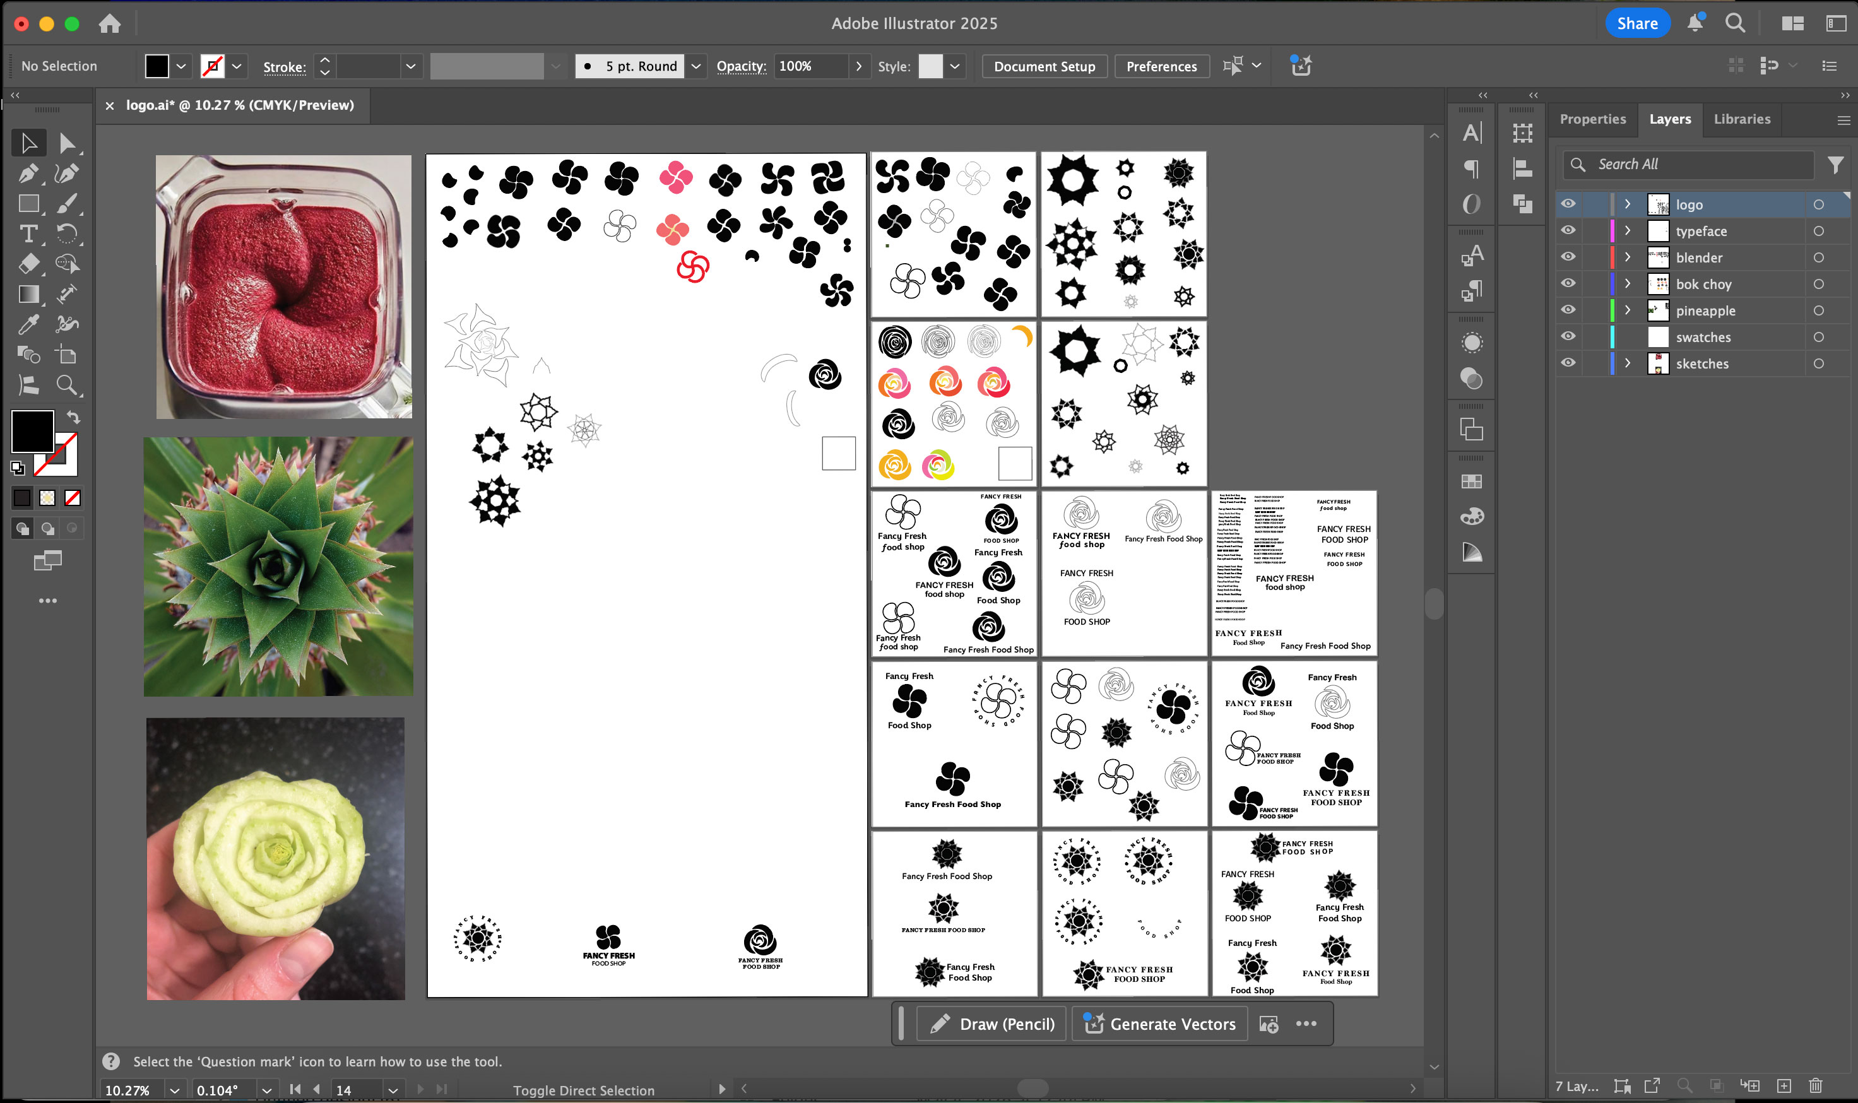Select the Rectangle tool
This screenshot has height=1103, width=1858.
28,203
